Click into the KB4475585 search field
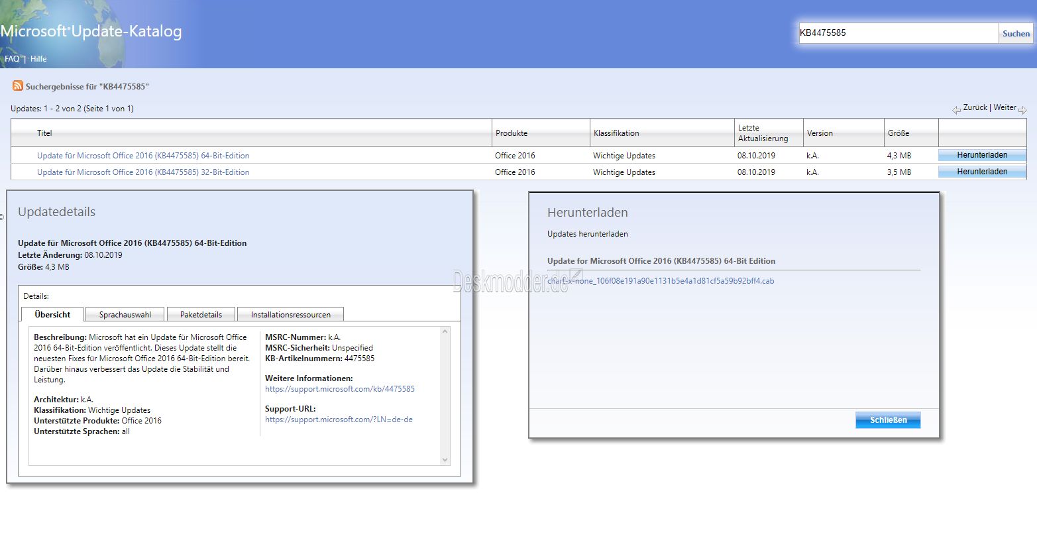1037x560 pixels. [x=899, y=33]
